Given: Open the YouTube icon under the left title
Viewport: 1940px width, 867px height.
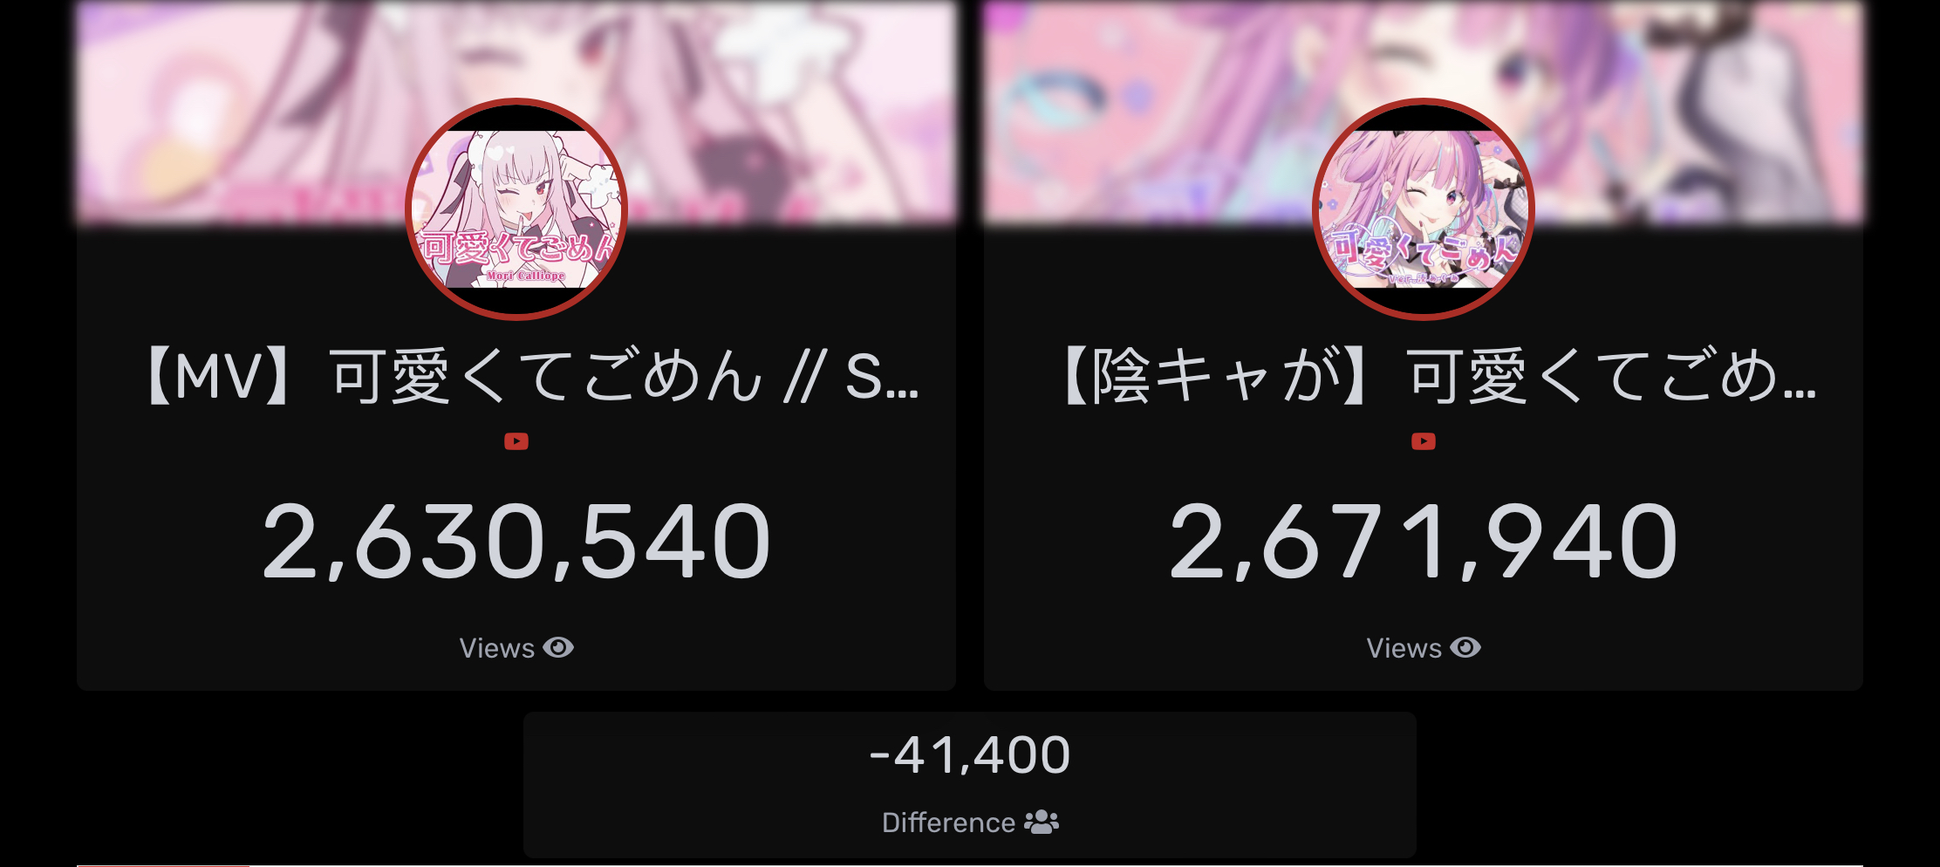Looking at the screenshot, I should pyautogui.click(x=516, y=441).
